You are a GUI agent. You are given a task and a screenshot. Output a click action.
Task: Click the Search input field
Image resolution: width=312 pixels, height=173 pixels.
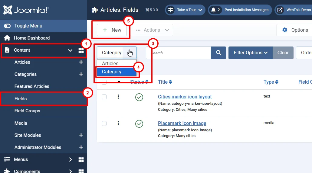(x=179, y=53)
